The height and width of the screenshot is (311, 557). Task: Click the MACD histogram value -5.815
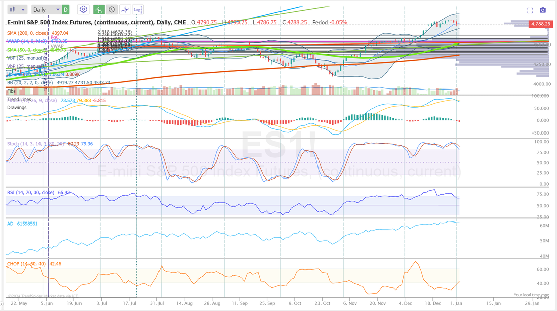[99, 100]
